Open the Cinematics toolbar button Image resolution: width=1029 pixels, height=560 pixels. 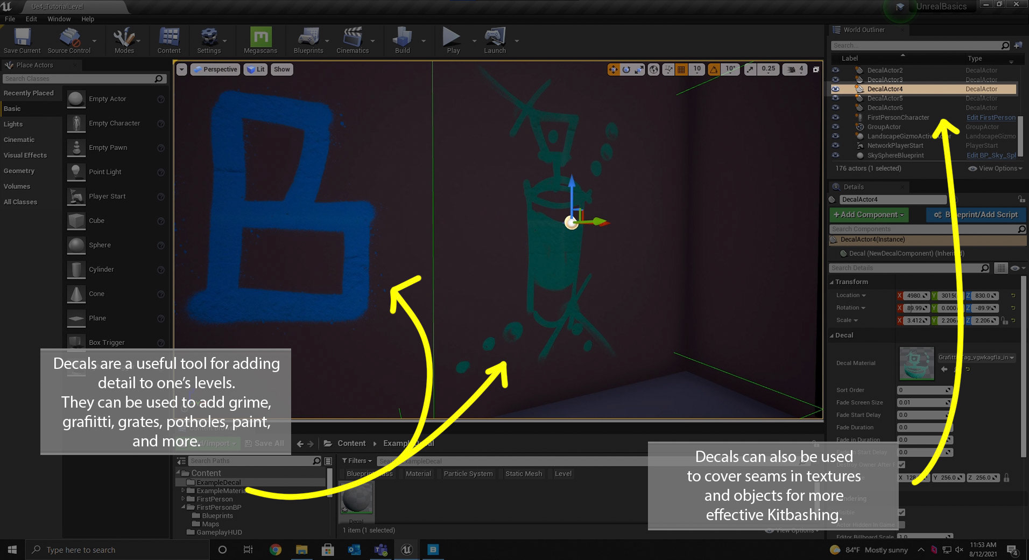point(353,40)
